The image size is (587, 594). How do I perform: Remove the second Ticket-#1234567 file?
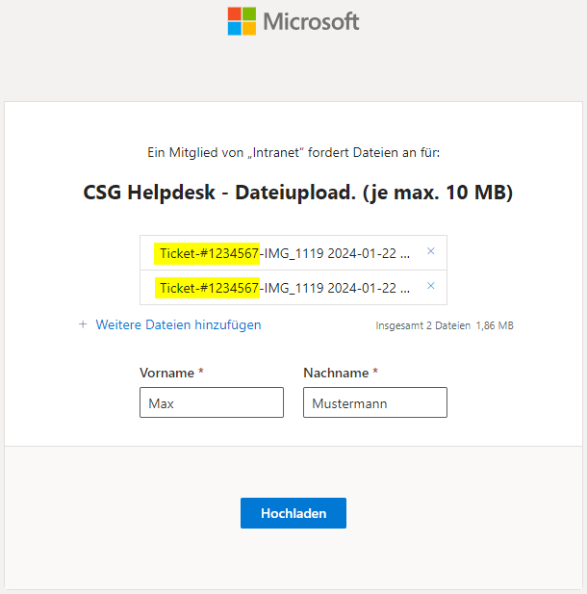(430, 286)
